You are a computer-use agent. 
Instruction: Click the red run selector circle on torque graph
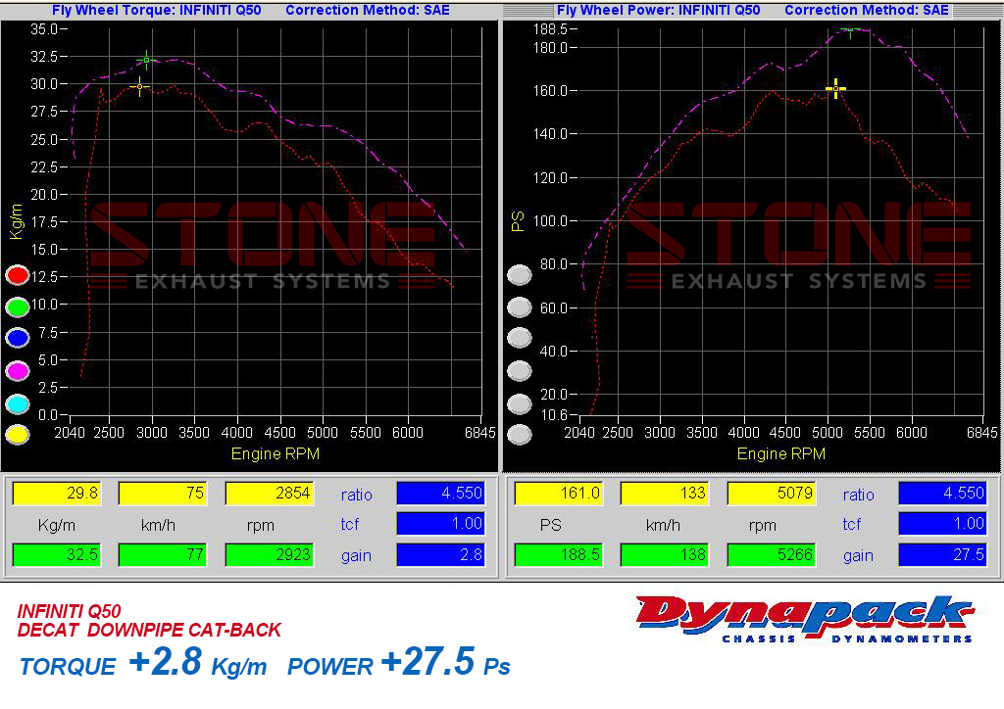pos(18,275)
